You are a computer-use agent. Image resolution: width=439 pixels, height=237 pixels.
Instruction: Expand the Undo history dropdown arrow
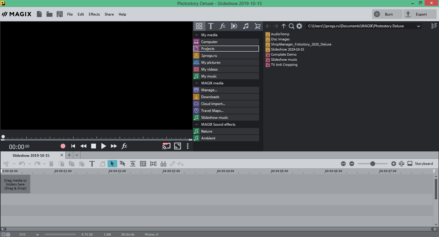29,164
